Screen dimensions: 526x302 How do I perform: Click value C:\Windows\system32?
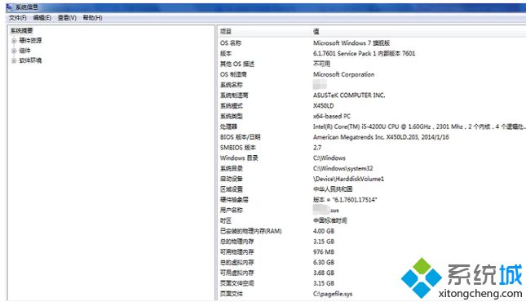[x=343, y=168]
